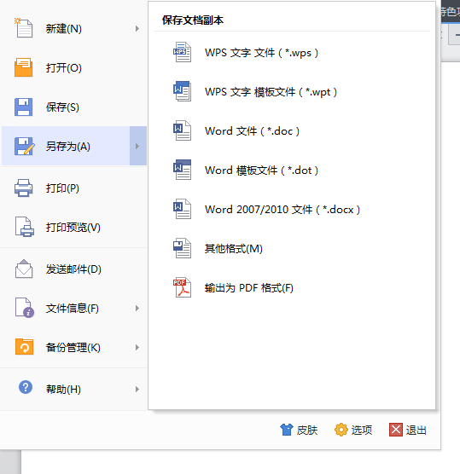460x474 pixels.
Task: Open 文件信息(F) menu item
Action: click(x=74, y=308)
